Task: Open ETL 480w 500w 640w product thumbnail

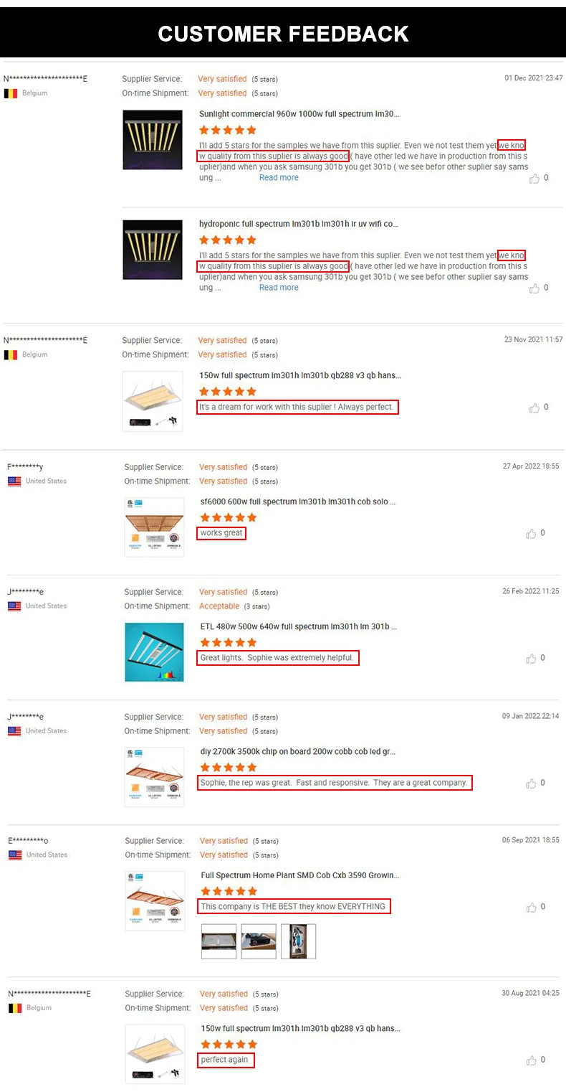Action: pyautogui.click(x=154, y=652)
